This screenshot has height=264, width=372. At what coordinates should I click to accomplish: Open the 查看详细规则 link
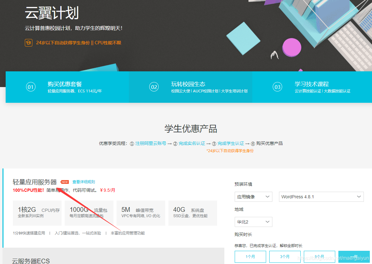coord(84,182)
